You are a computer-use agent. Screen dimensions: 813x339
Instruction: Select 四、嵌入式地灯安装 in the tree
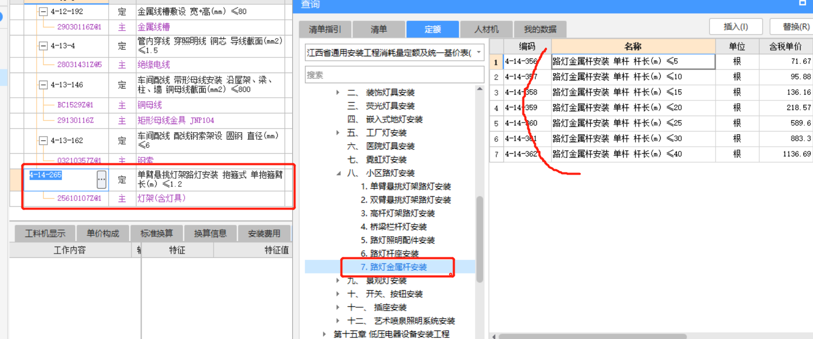[x=385, y=119]
